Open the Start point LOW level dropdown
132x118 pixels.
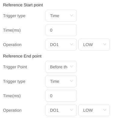click(94, 45)
